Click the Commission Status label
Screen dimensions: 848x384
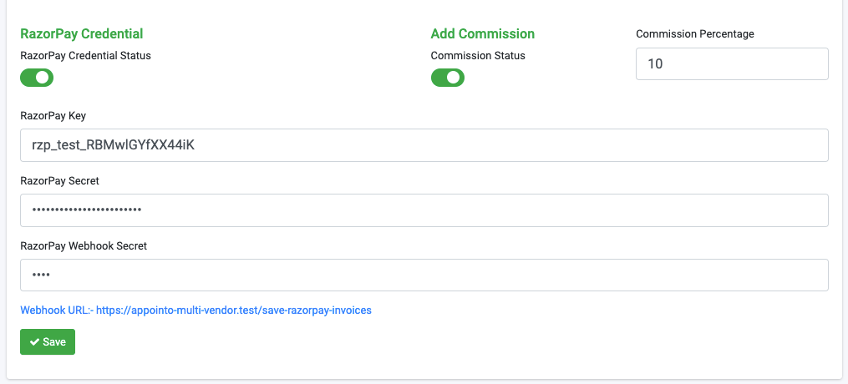point(478,56)
